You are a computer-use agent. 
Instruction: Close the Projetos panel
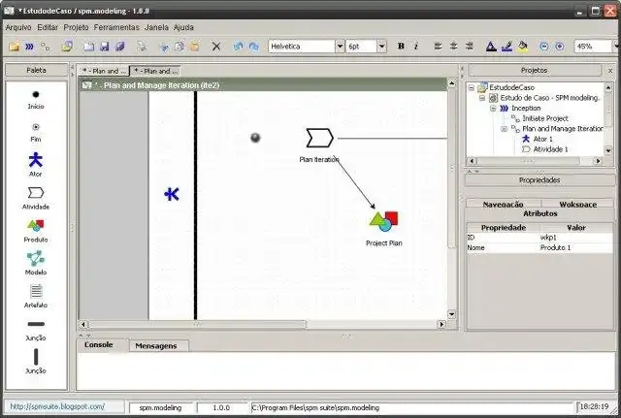(x=610, y=71)
